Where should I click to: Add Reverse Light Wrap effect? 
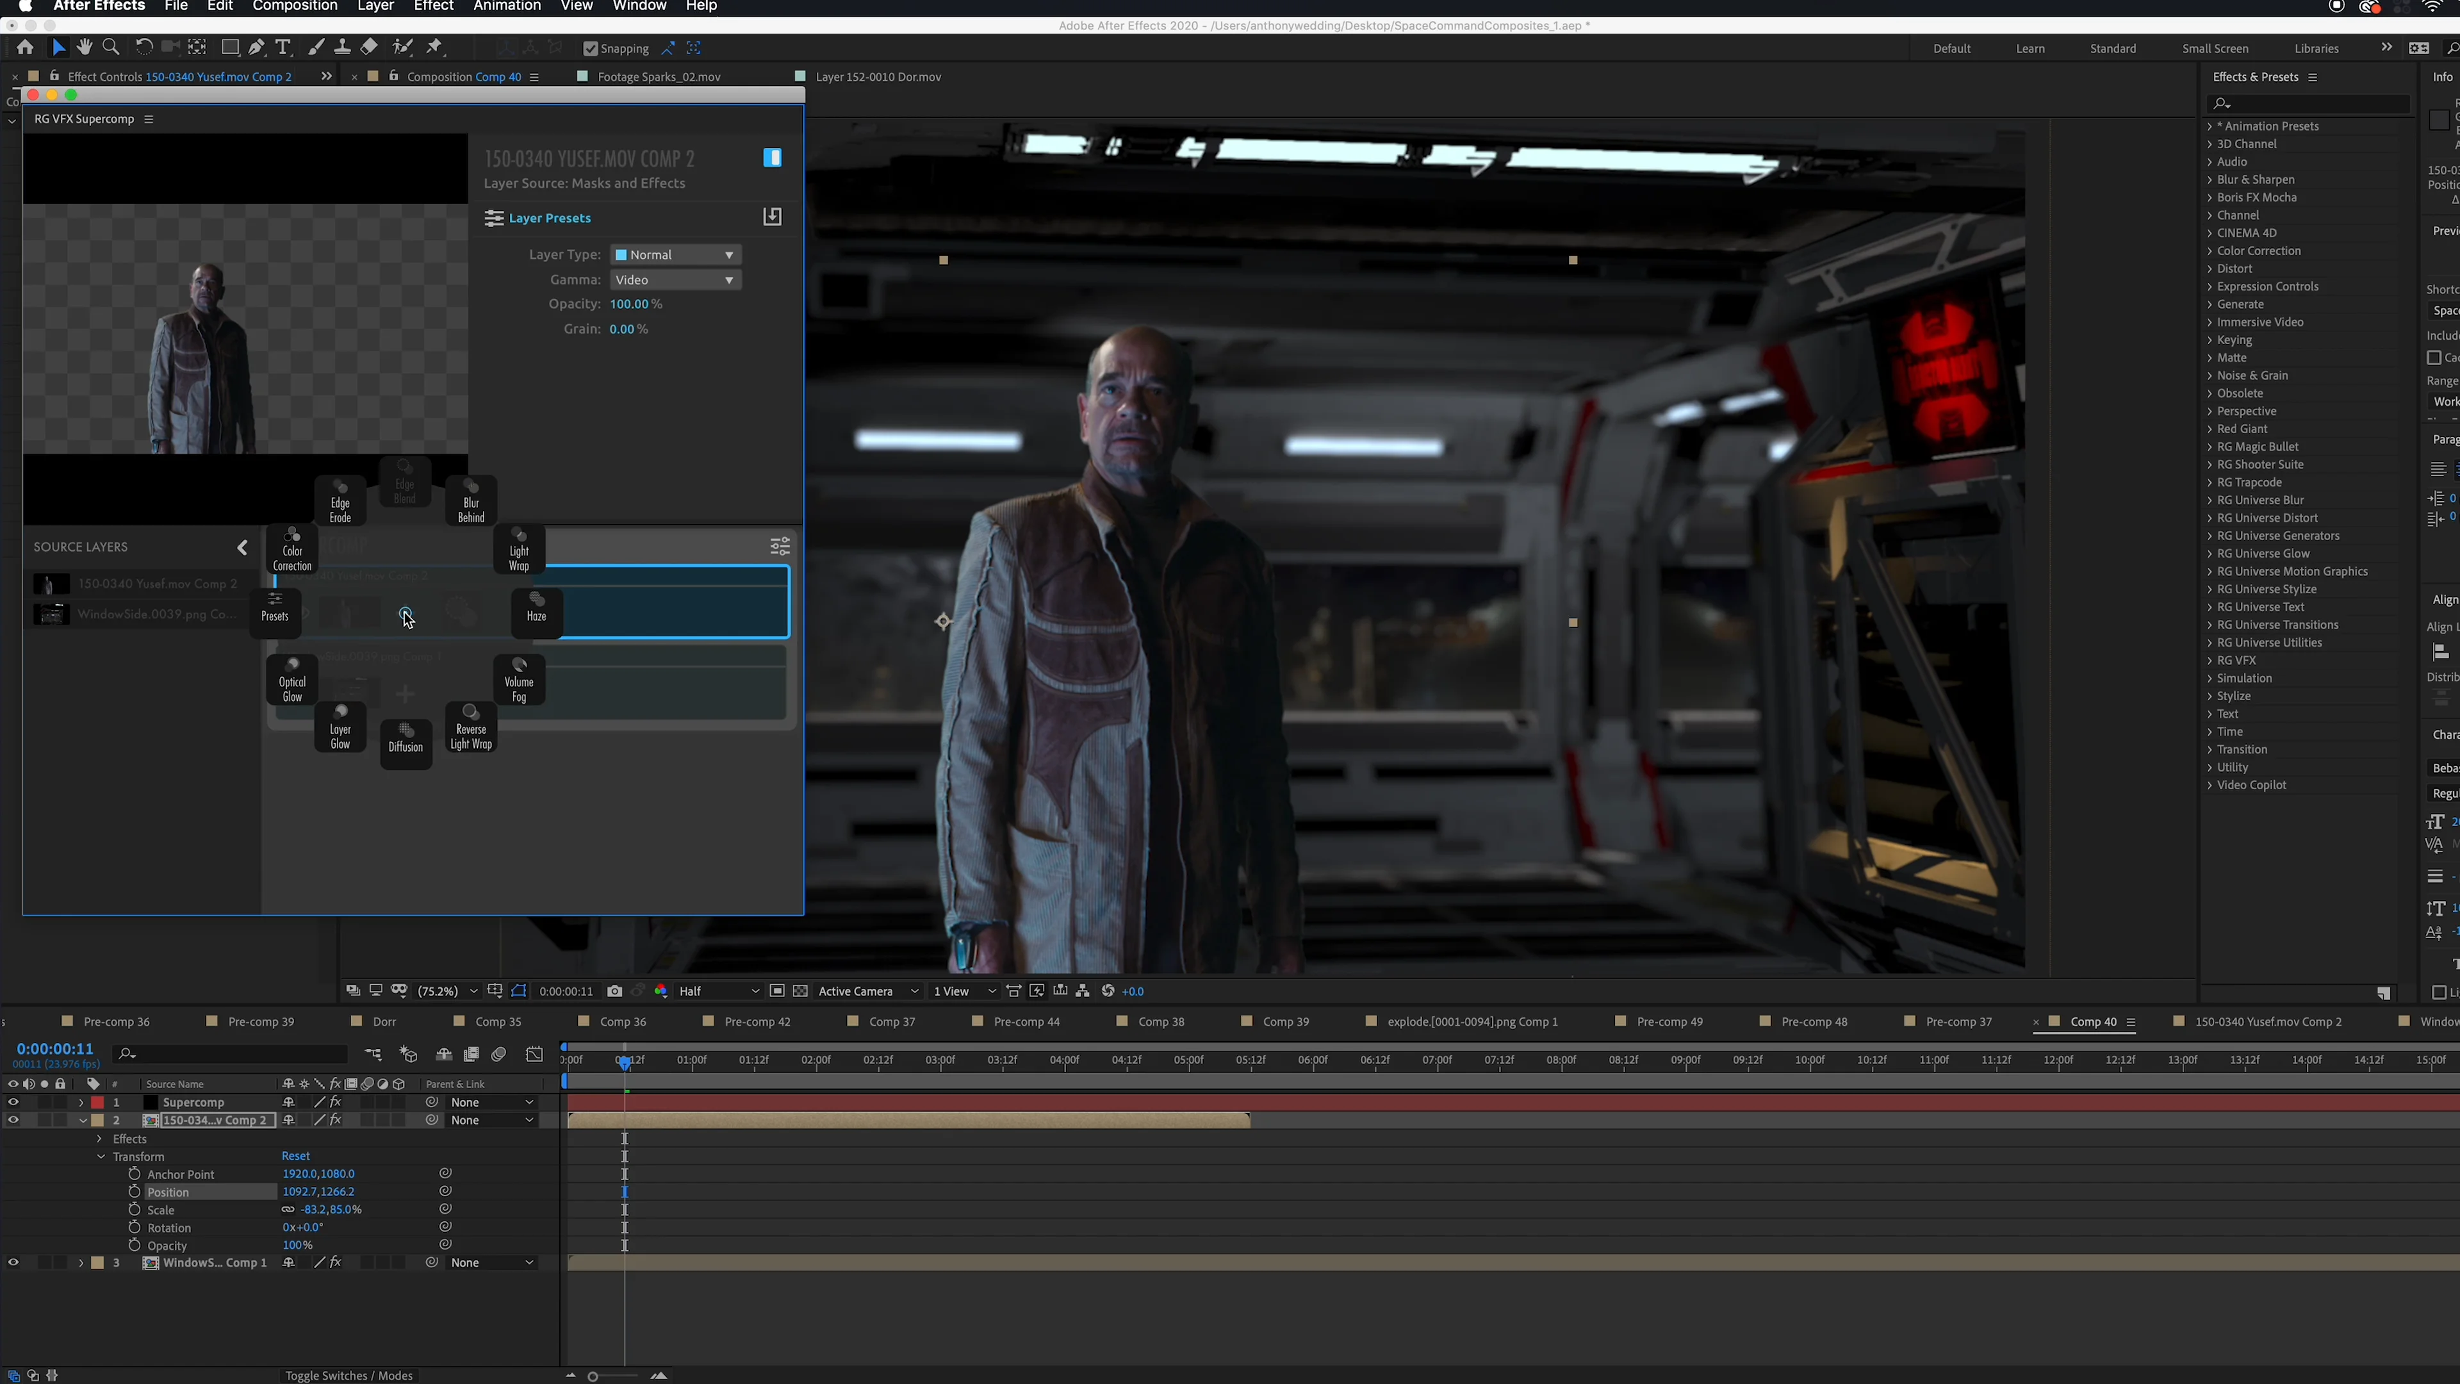(x=471, y=727)
